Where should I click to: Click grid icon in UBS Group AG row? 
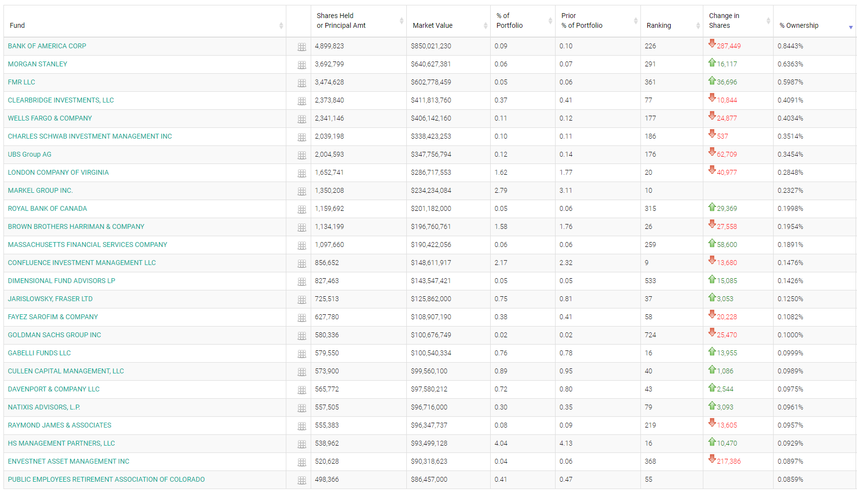point(302,155)
